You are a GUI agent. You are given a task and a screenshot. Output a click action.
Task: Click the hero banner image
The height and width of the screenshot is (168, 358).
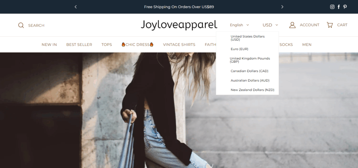click(105, 115)
